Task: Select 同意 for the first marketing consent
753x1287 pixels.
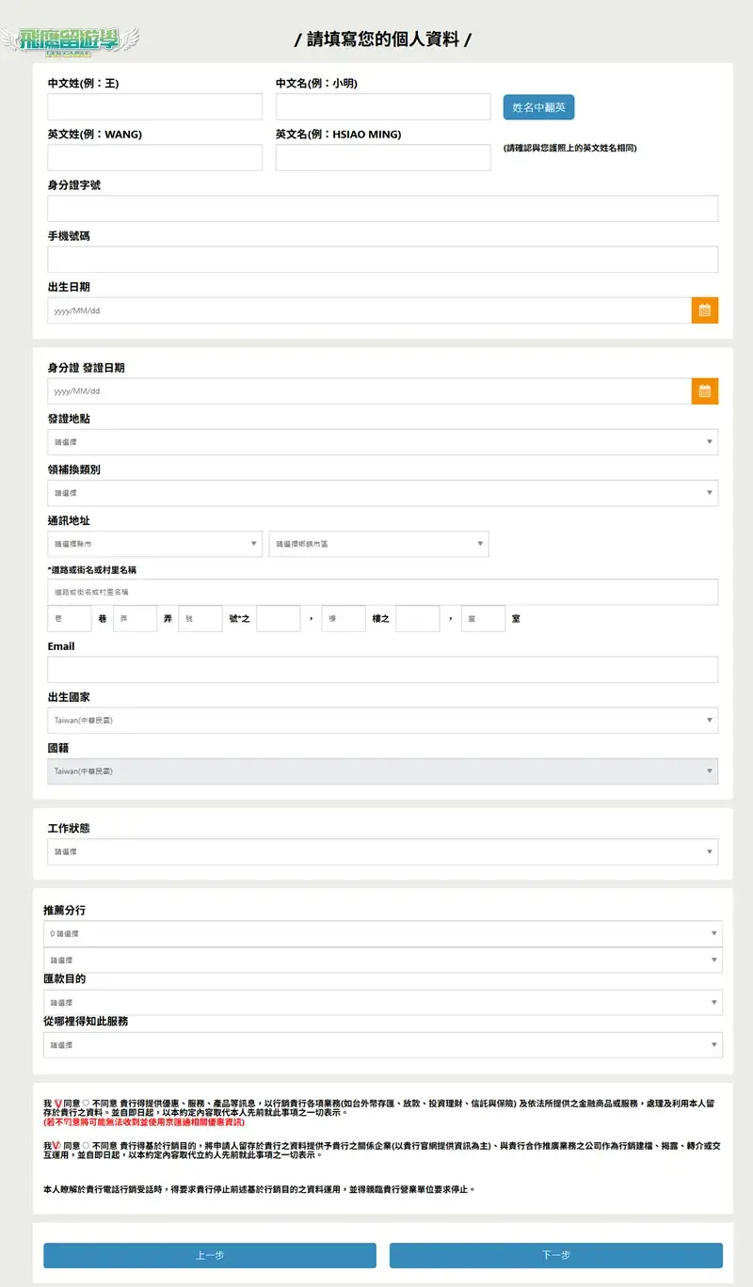Action: [58, 1099]
